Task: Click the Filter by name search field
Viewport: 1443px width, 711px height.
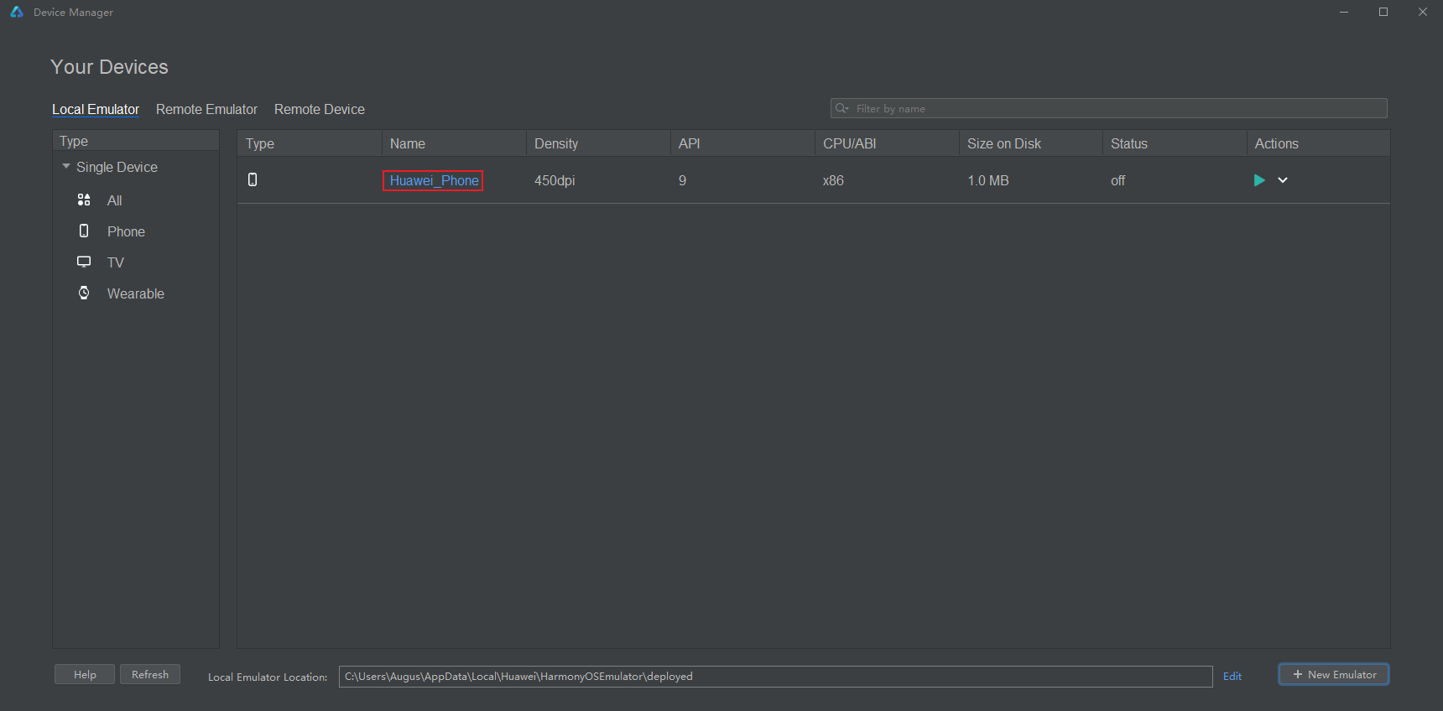Action: [1108, 108]
